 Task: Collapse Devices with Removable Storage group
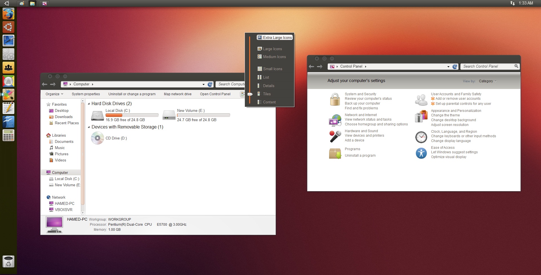[x=89, y=127]
